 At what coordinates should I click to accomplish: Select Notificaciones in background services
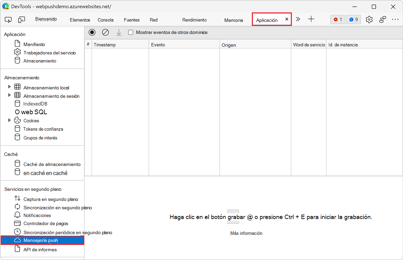[x=37, y=215]
